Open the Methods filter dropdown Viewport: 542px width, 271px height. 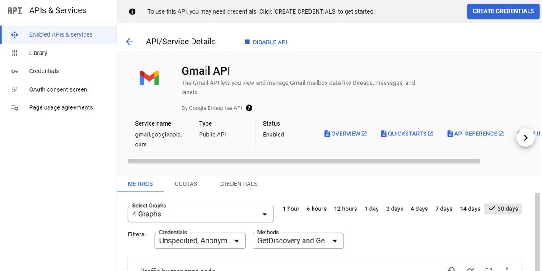298,241
